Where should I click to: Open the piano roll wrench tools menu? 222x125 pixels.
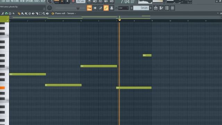point(3,14)
